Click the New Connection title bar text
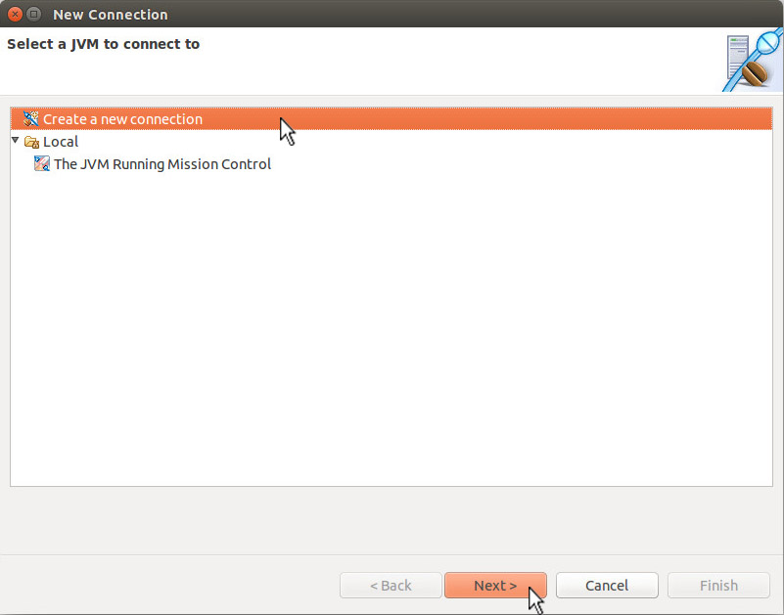 coord(111,15)
